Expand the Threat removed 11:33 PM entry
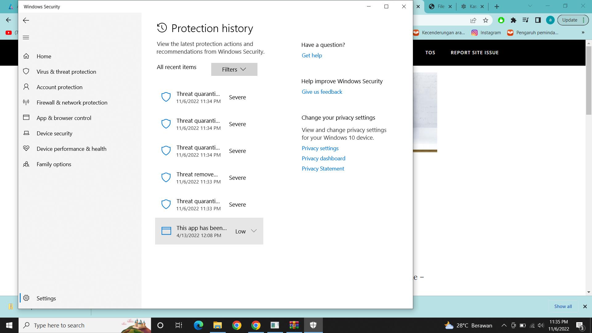Screen dimensions: 592x333 [209, 178]
